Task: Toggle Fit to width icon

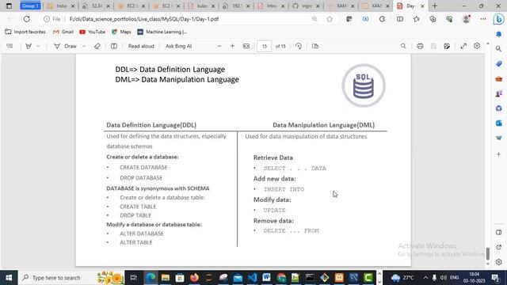Action: click(x=246, y=46)
